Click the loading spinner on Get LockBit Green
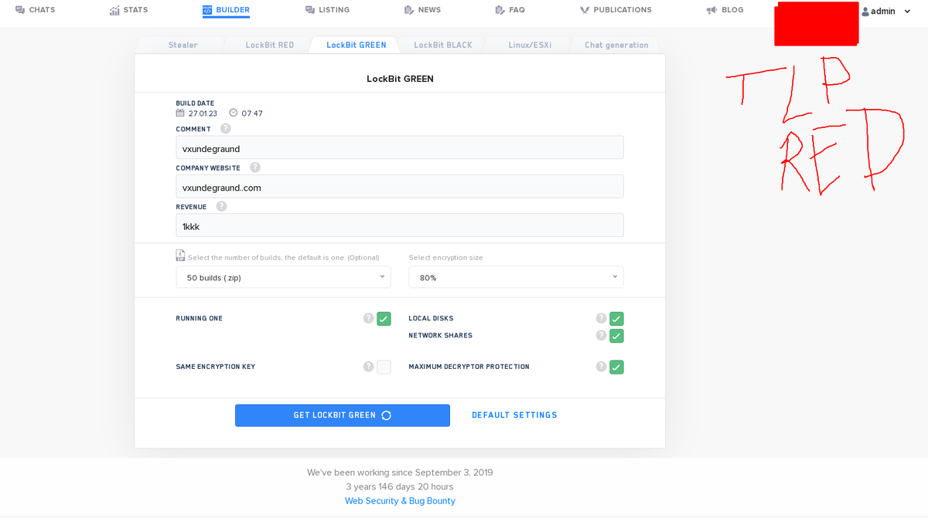The width and height of the screenshot is (928, 518). click(x=387, y=415)
